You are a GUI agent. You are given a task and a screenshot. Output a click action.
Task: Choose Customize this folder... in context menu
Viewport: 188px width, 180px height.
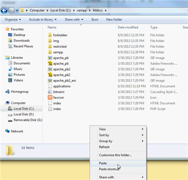click(x=118, y=155)
